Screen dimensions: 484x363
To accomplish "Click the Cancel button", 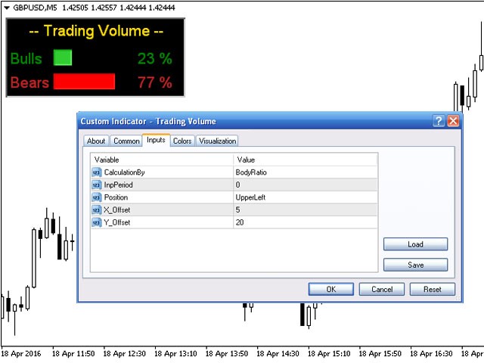I will pos(382,289).
